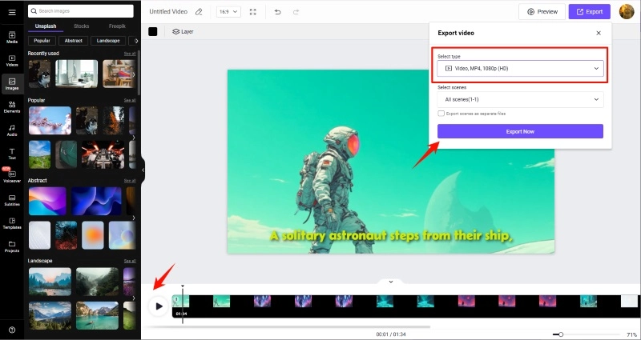See all Abstract images

pyautogui.click(x=130, y=181)
